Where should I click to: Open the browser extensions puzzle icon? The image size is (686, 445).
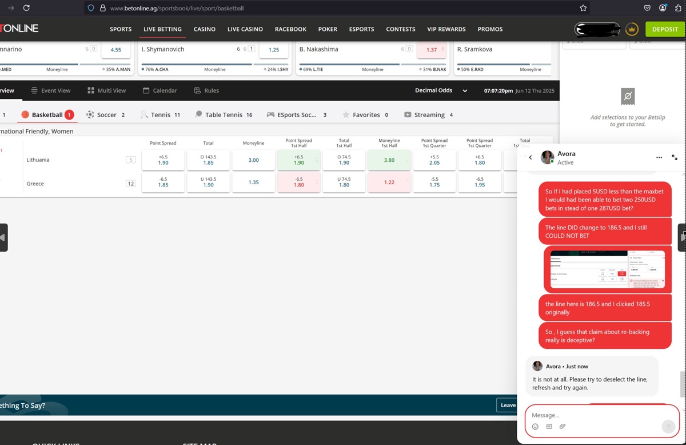tap(678, 8)
